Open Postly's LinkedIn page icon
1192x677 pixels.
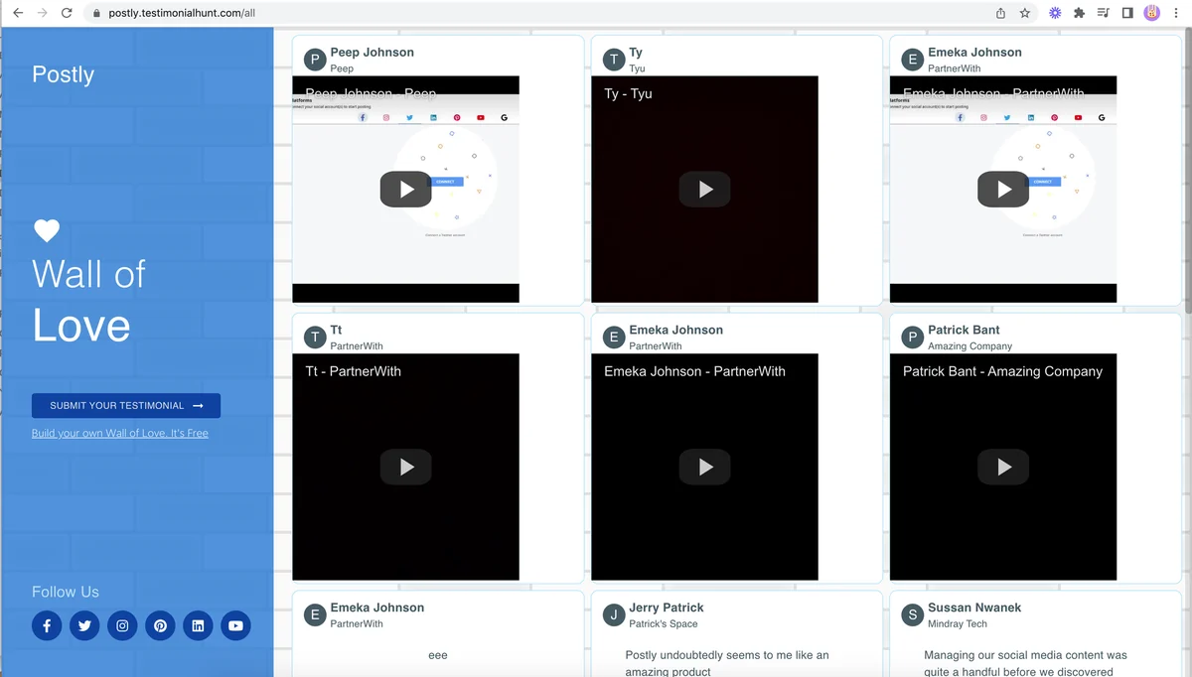198,625
